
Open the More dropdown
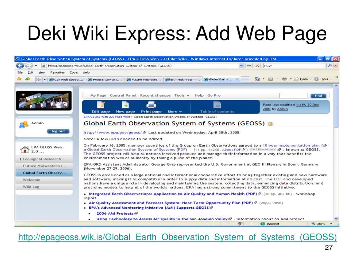pos(175,111)
